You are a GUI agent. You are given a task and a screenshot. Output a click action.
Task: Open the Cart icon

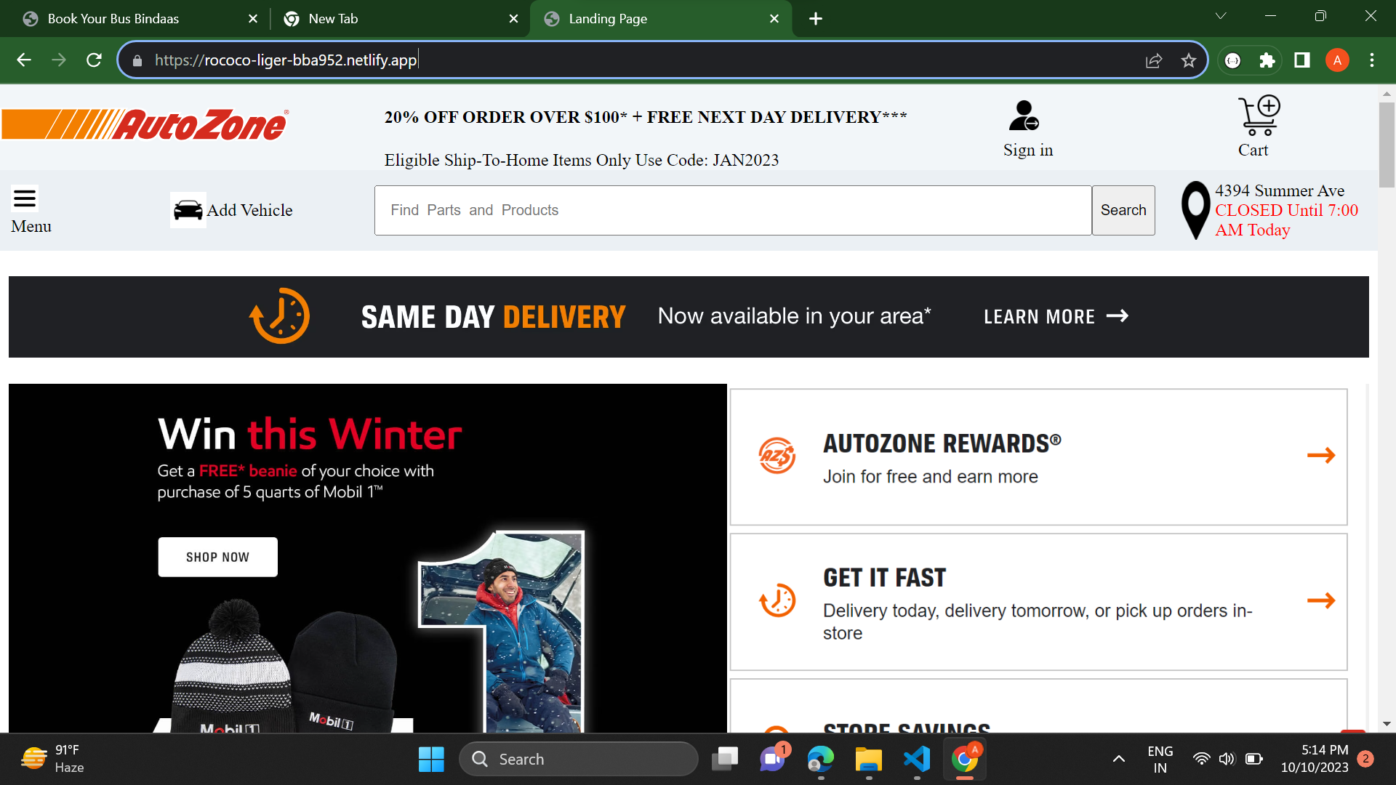(x=1259, y=116)
